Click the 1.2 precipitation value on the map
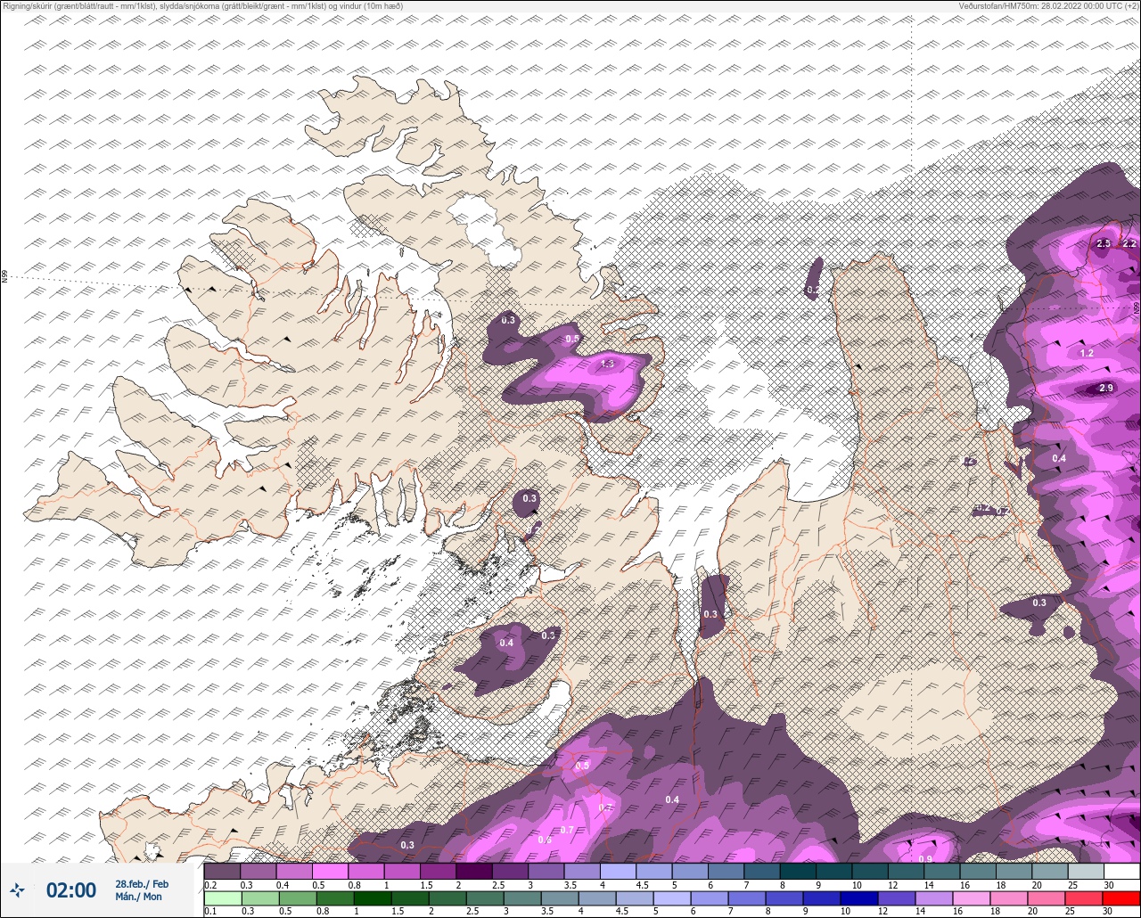 (x=1087, y=354)
